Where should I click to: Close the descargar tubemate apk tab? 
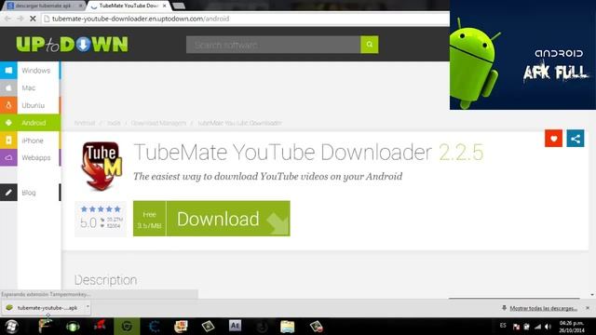(x=81, y=6)
